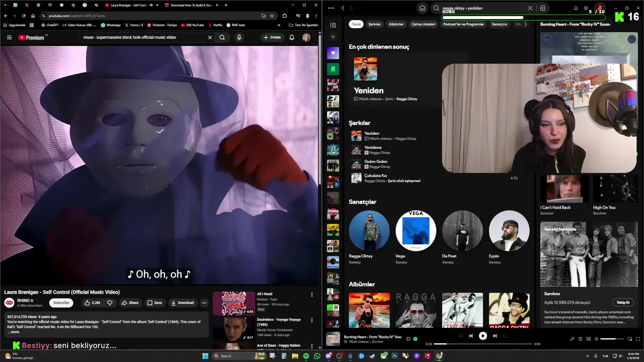
Task: Save the video to a playlist
Action: (x=154, y=303)
